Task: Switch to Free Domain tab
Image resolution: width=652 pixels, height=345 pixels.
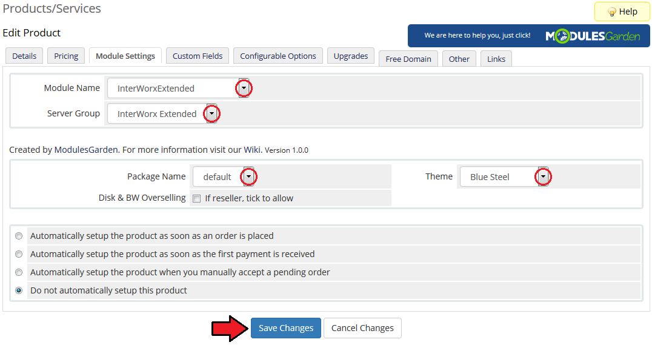Action: (408, 59)
